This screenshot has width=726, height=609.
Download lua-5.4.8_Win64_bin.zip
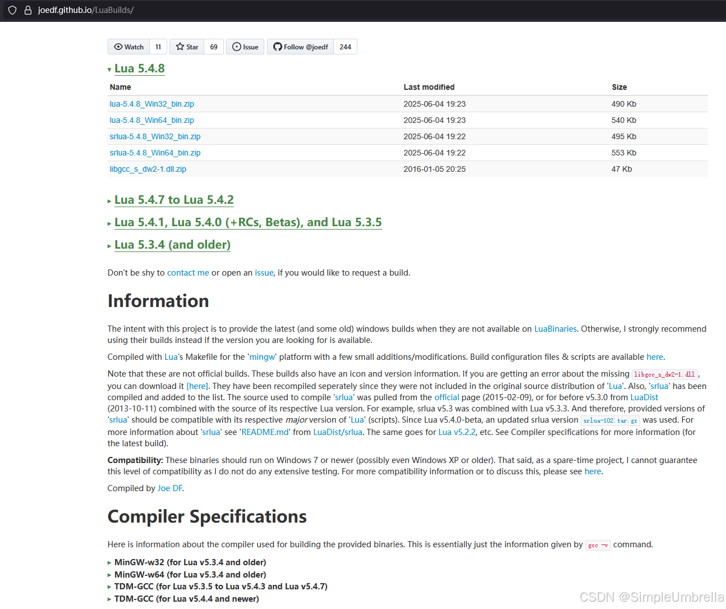tap(152, 120)
